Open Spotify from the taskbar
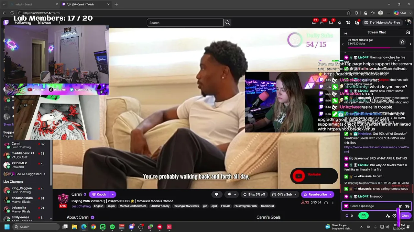Image resolution: width=414 pixels, height=232 pixels. (x=112, y=227)
